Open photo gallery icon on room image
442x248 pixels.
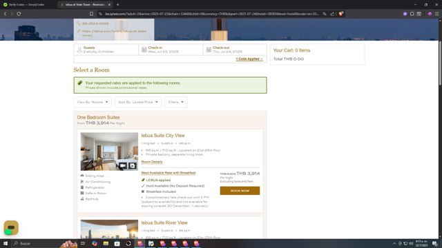click(132, 165)
